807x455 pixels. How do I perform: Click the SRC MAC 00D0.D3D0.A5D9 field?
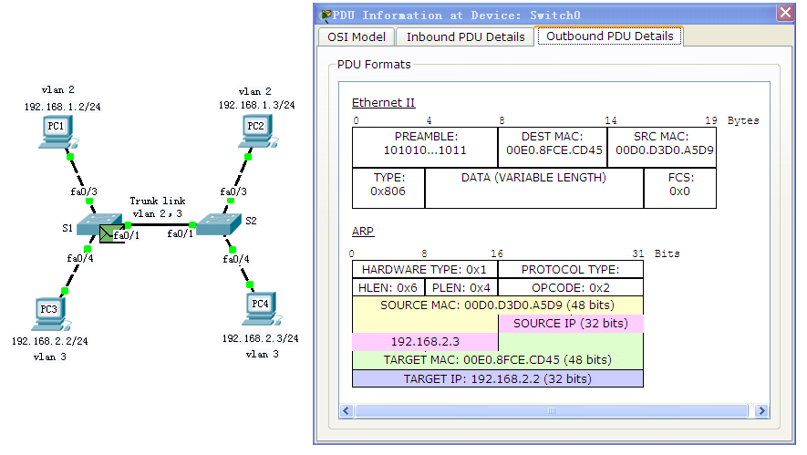pos(662,147)
